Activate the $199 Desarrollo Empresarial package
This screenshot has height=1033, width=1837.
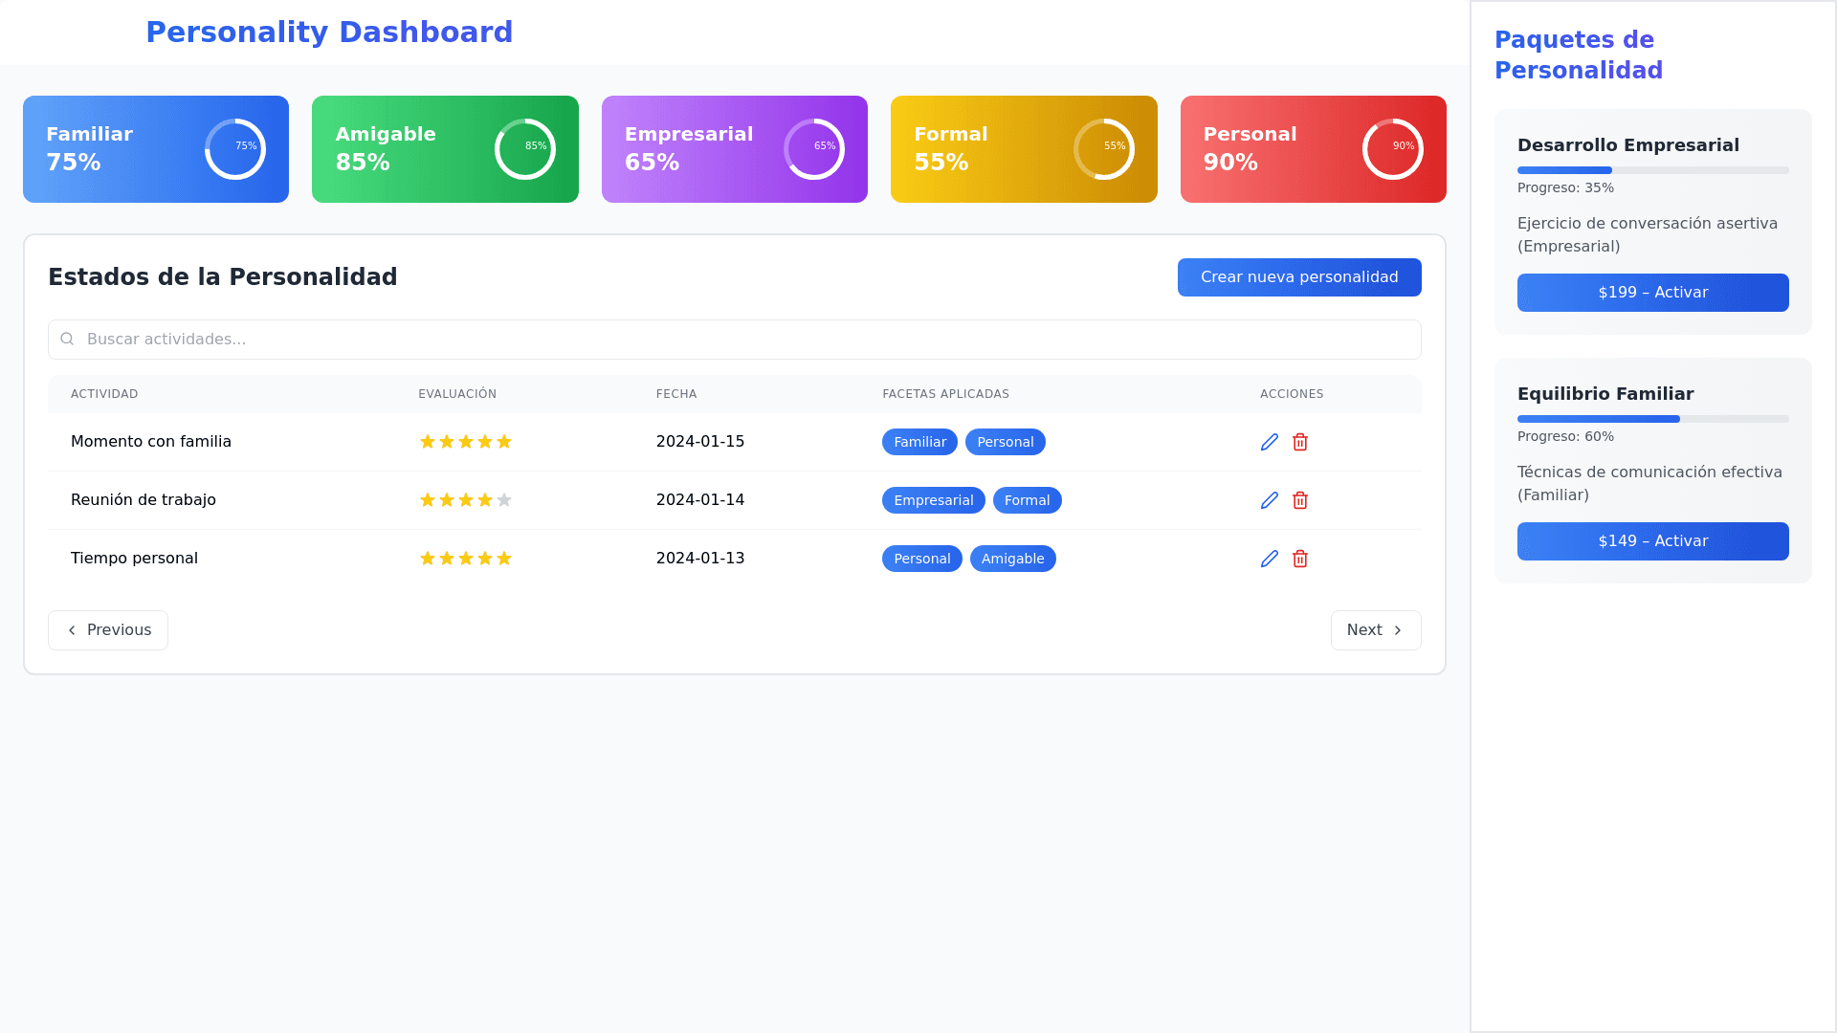(x=1652, y=293)
